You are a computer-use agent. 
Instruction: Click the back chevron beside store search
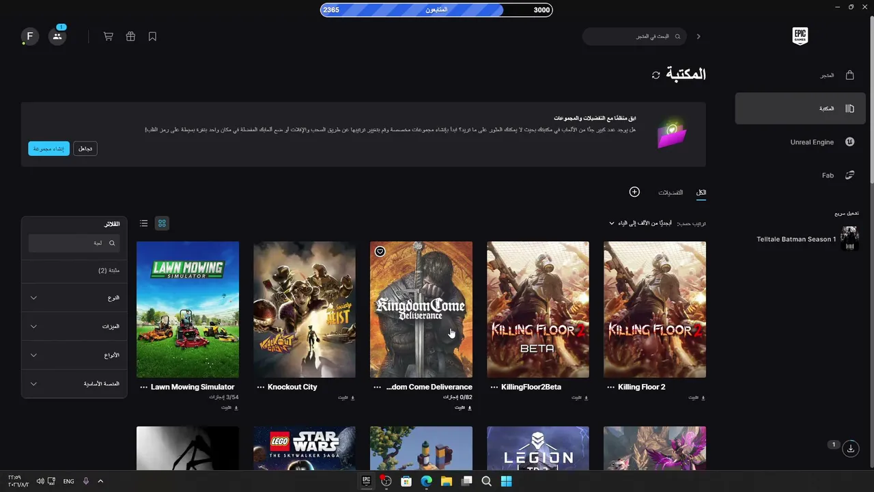point(699,36)
